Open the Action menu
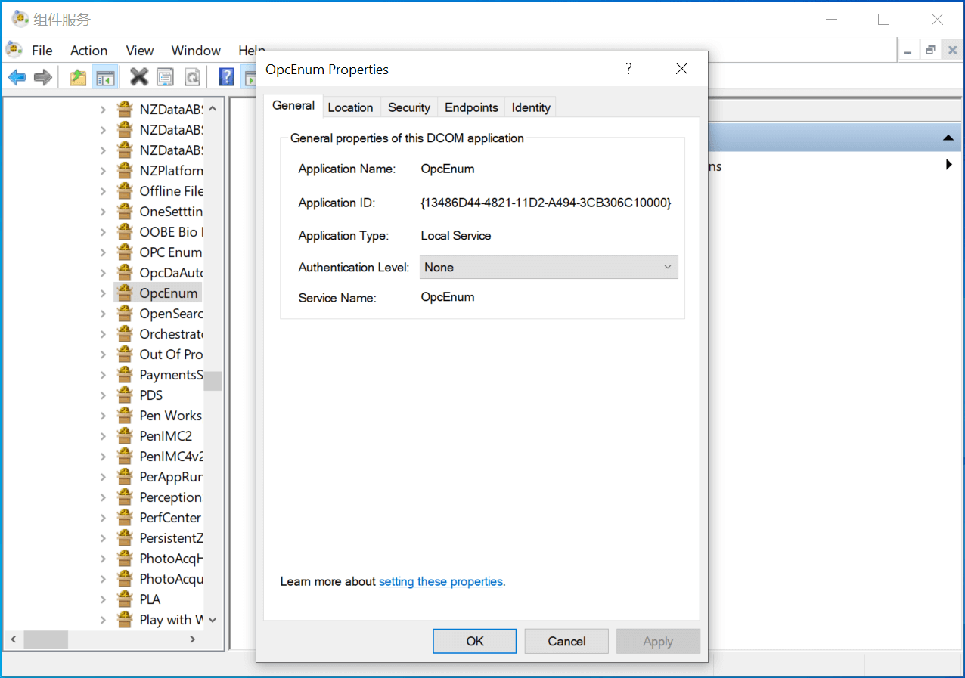Screen dimensions: 965x678 pyautogui.click(x=88, y=51)
